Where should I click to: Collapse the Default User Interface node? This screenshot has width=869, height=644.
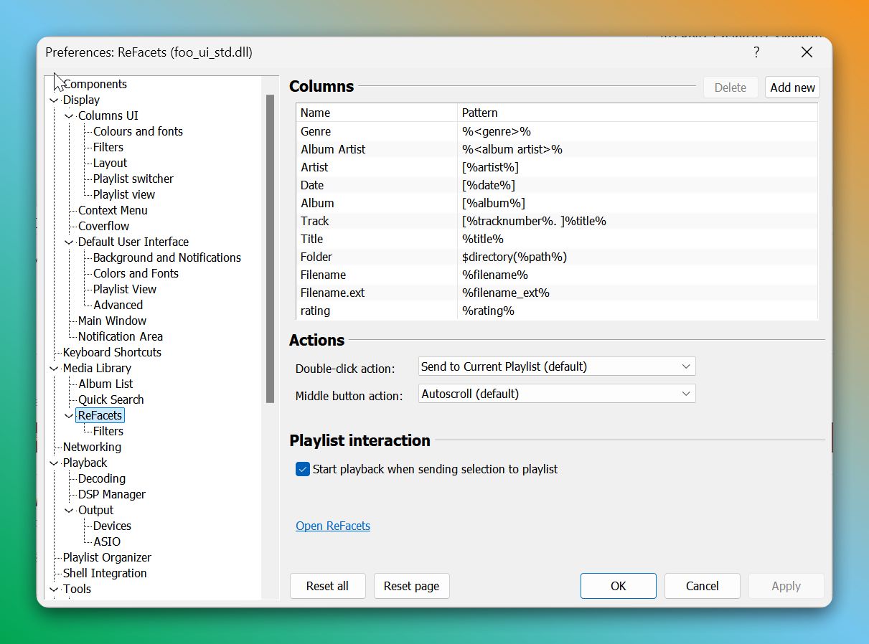69,242
